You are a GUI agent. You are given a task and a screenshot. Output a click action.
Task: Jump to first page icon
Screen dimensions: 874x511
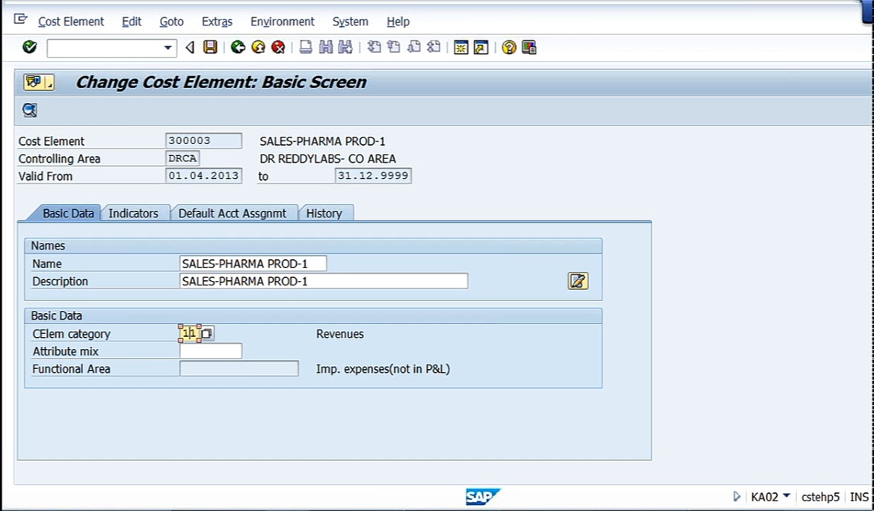pos(374,47)
